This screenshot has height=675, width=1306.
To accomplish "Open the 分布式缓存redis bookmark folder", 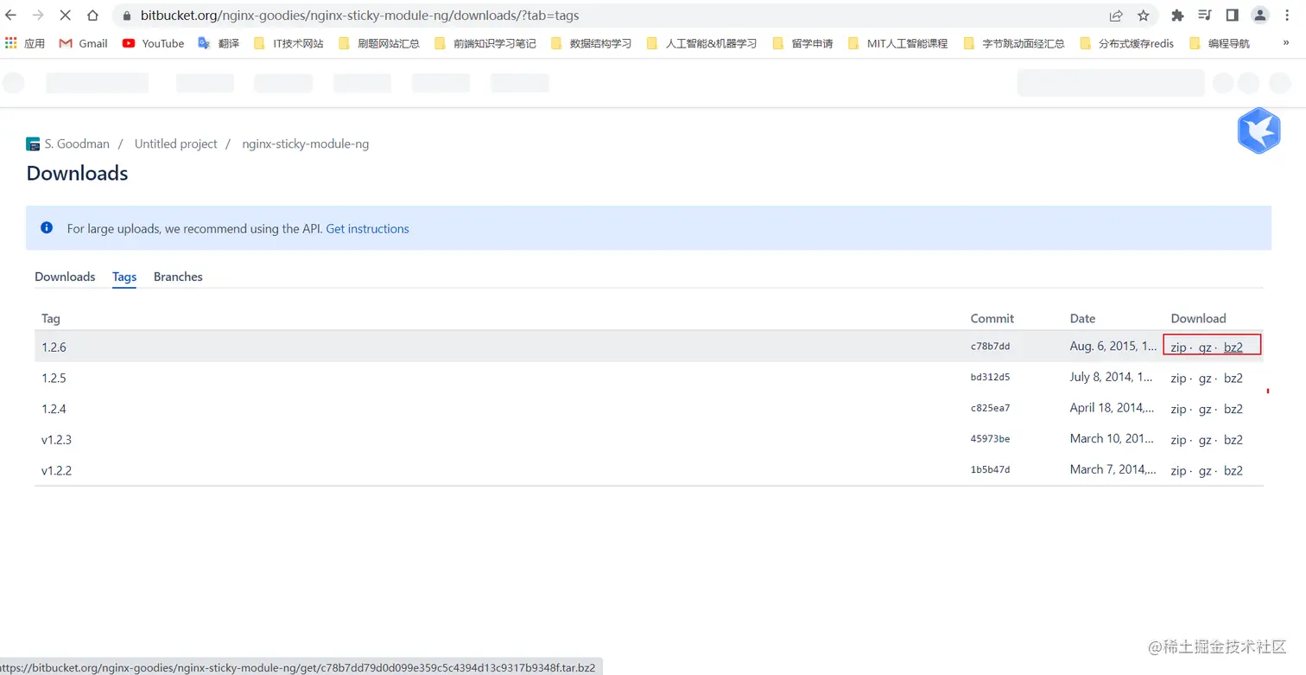I will 1126,43.
